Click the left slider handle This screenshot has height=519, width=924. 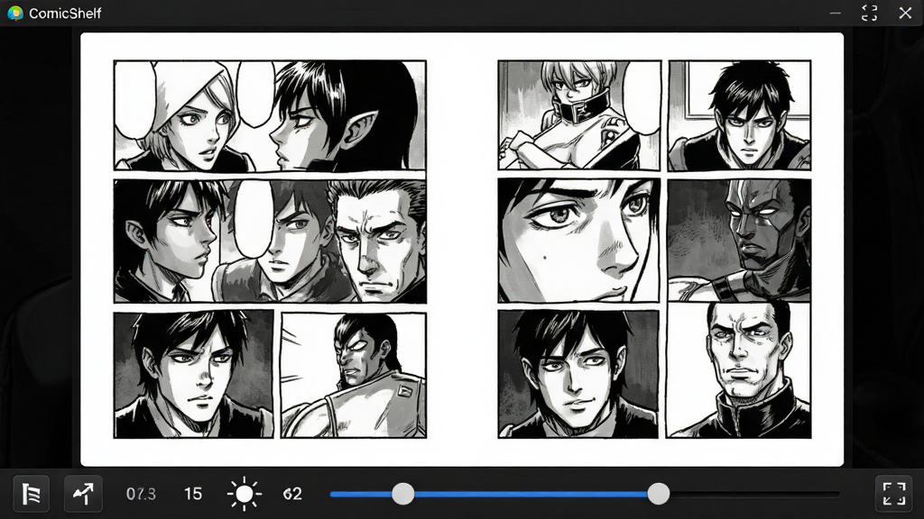tap(403, 494)
